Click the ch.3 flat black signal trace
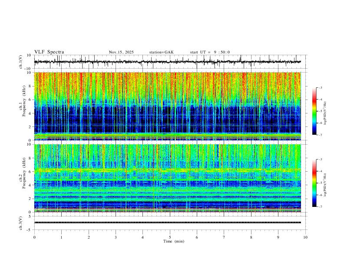 coord(167,223)
